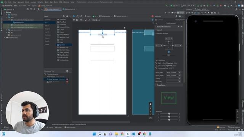The height and width of the screenshot is (137, 244).
Task: Toggle view options eye icon in designer
Action: [x=74, y=20]
